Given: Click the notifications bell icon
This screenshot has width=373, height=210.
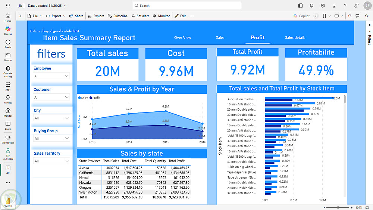Looking at the screenshot, I should click(x=311, y=6).
